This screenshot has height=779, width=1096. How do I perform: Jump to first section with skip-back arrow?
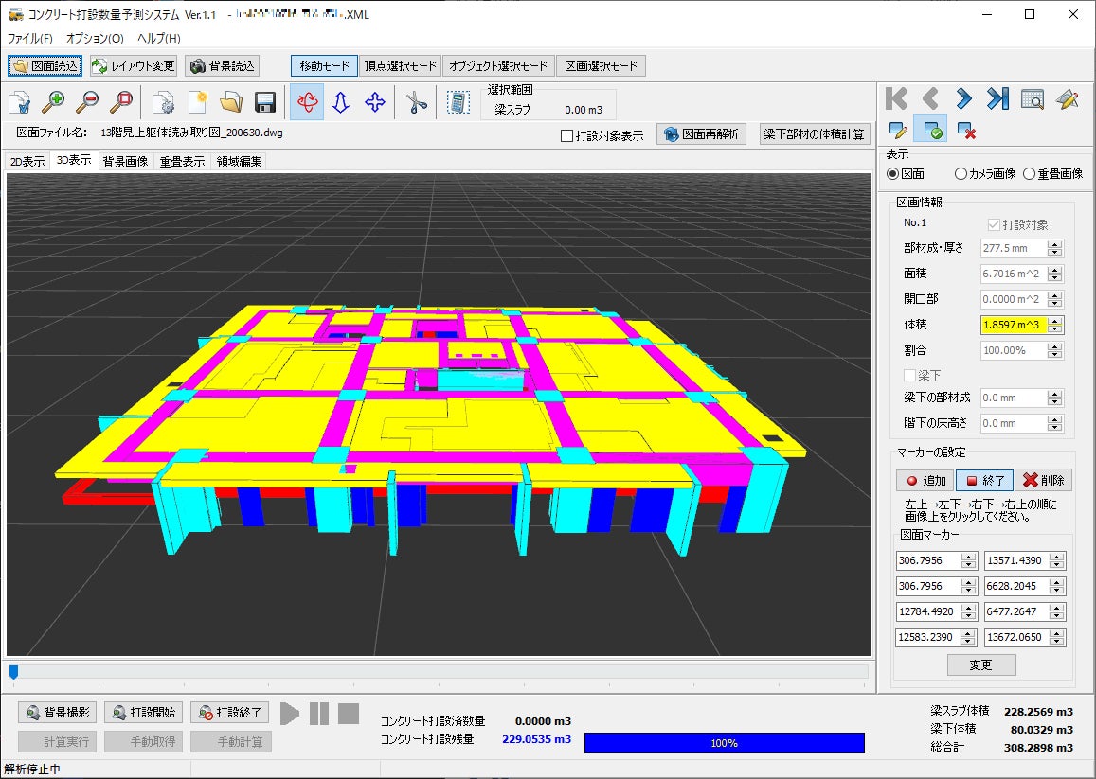896,98
